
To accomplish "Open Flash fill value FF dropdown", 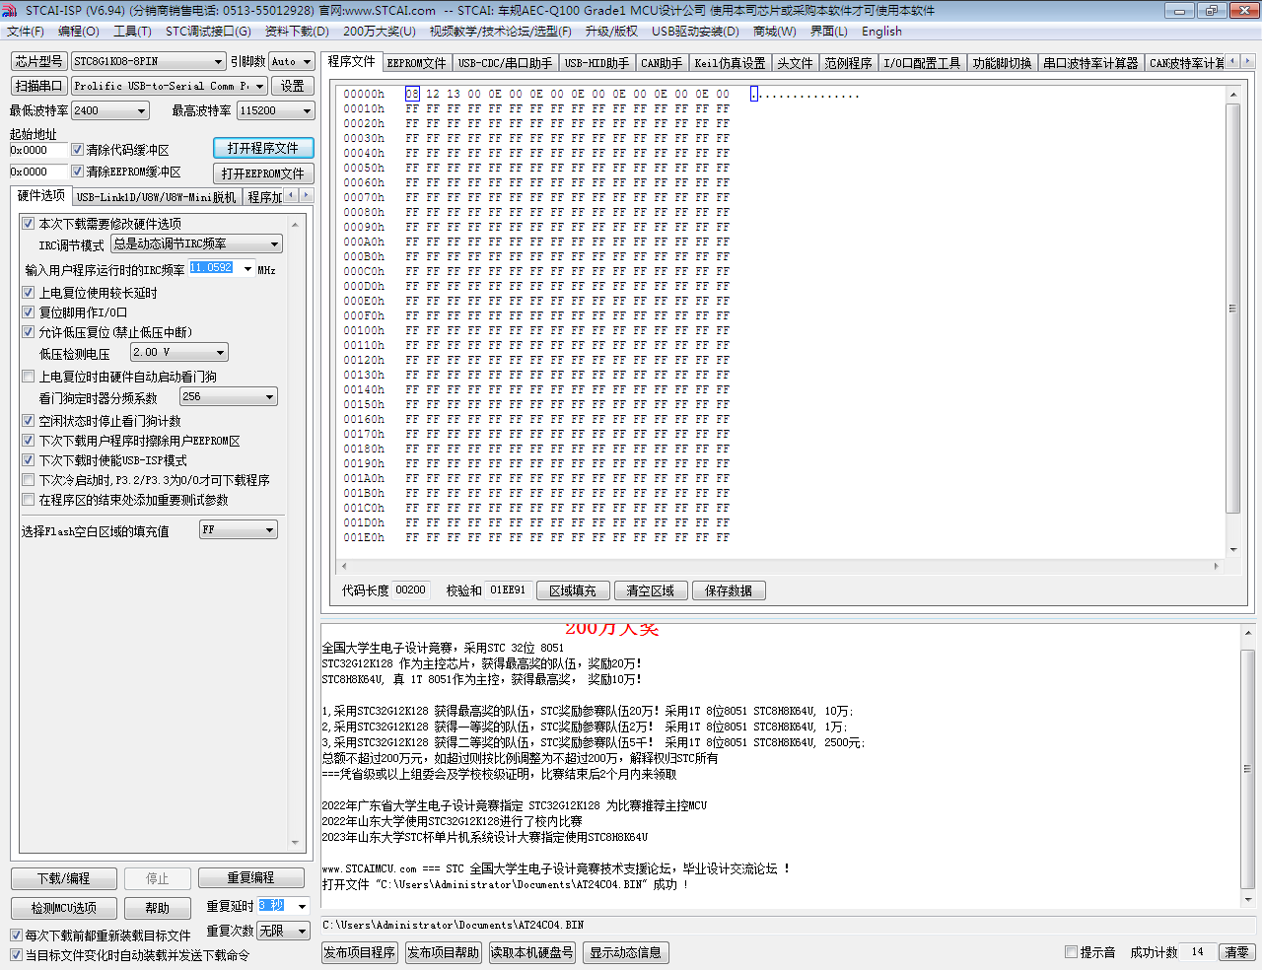I will pos(239,529).
